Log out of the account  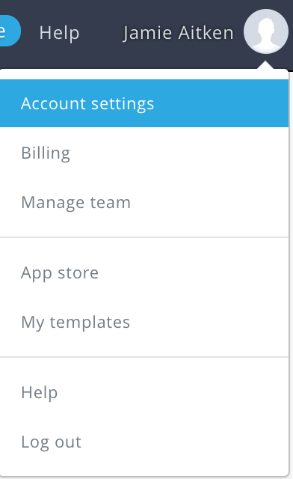pyautogui.click(x=144, y=442)
